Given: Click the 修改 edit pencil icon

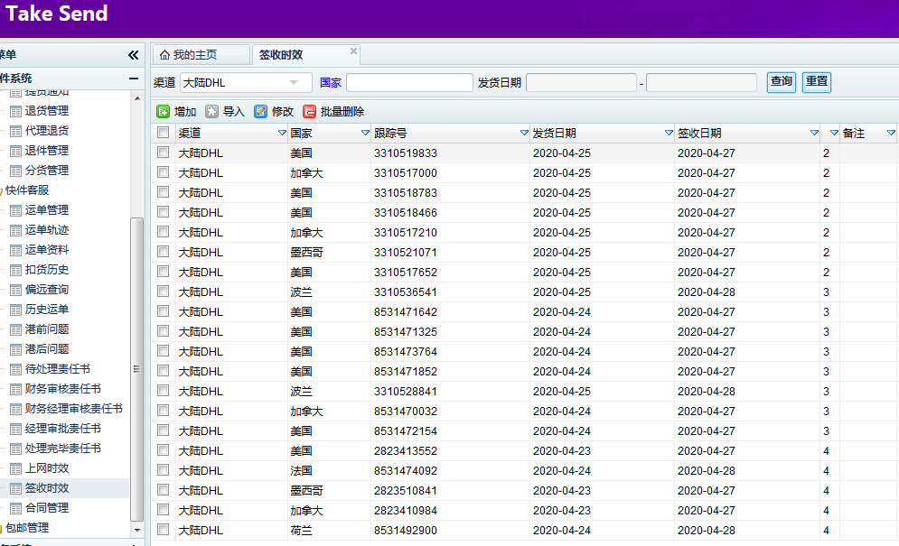Looking at the screenshot, I should 261,112.
